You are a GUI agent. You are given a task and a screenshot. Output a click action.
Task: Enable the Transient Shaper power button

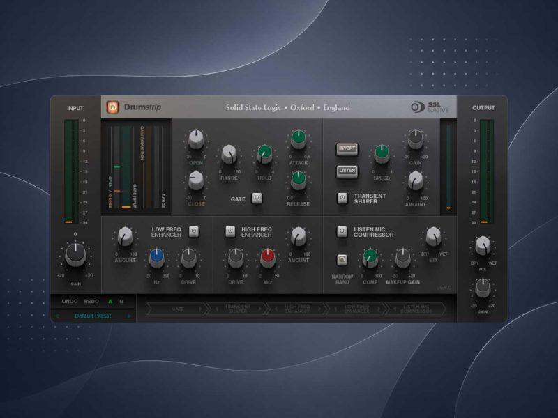point(342,198)
